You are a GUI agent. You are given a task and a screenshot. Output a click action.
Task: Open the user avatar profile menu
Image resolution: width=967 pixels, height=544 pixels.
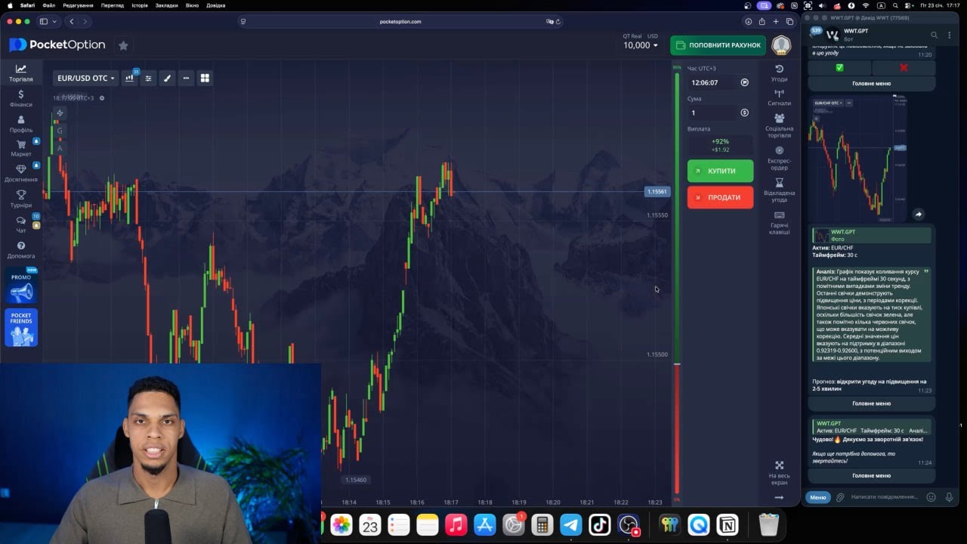tap(781, 45)
